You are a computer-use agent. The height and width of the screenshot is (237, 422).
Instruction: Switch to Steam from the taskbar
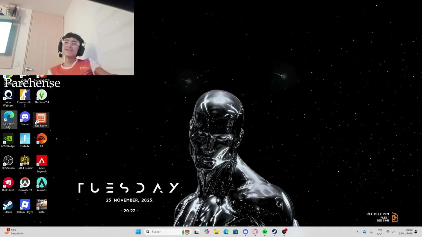(x=274, y=232)
